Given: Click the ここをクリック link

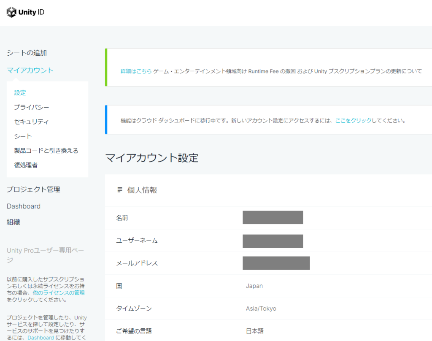Looking at the screenshot, I should point(354,120).
